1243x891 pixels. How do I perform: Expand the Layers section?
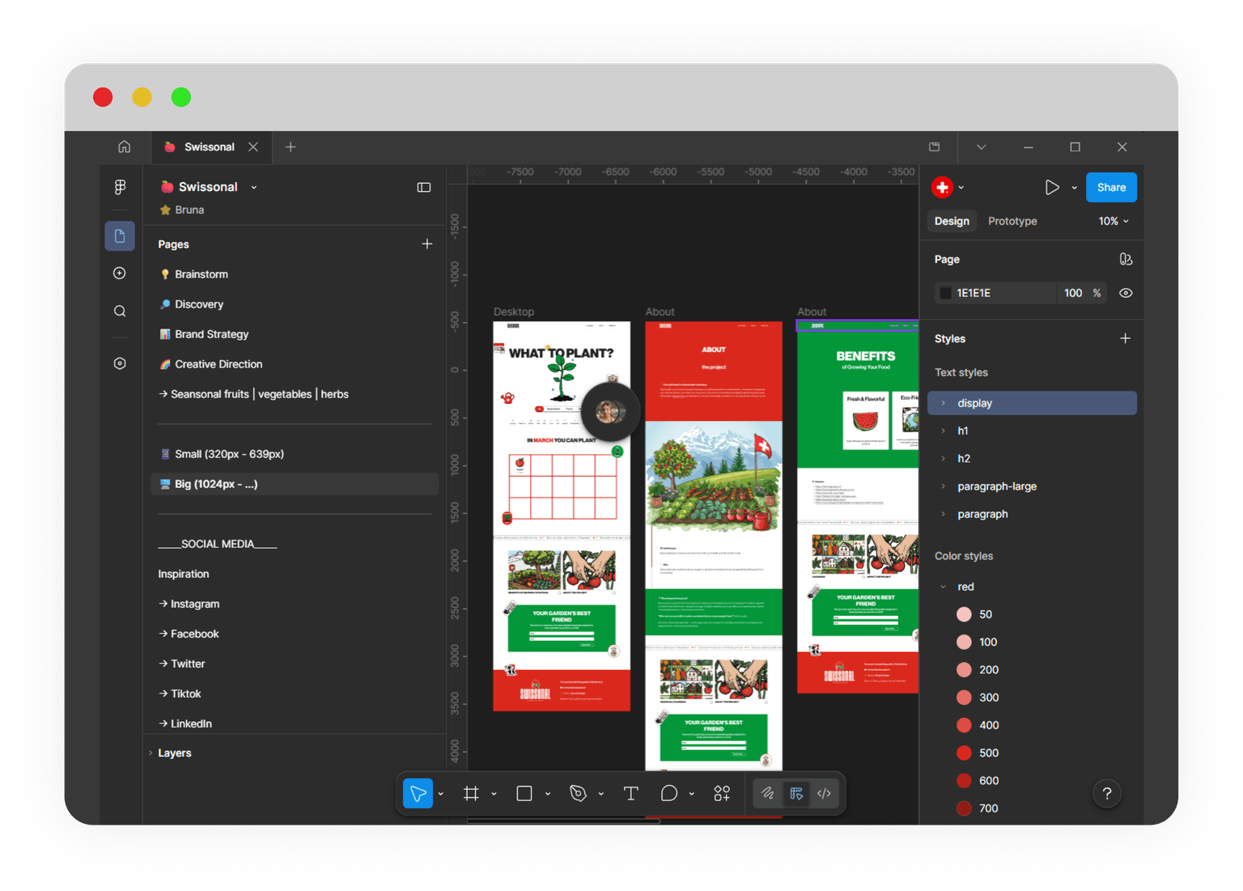[x=151, y=753]
